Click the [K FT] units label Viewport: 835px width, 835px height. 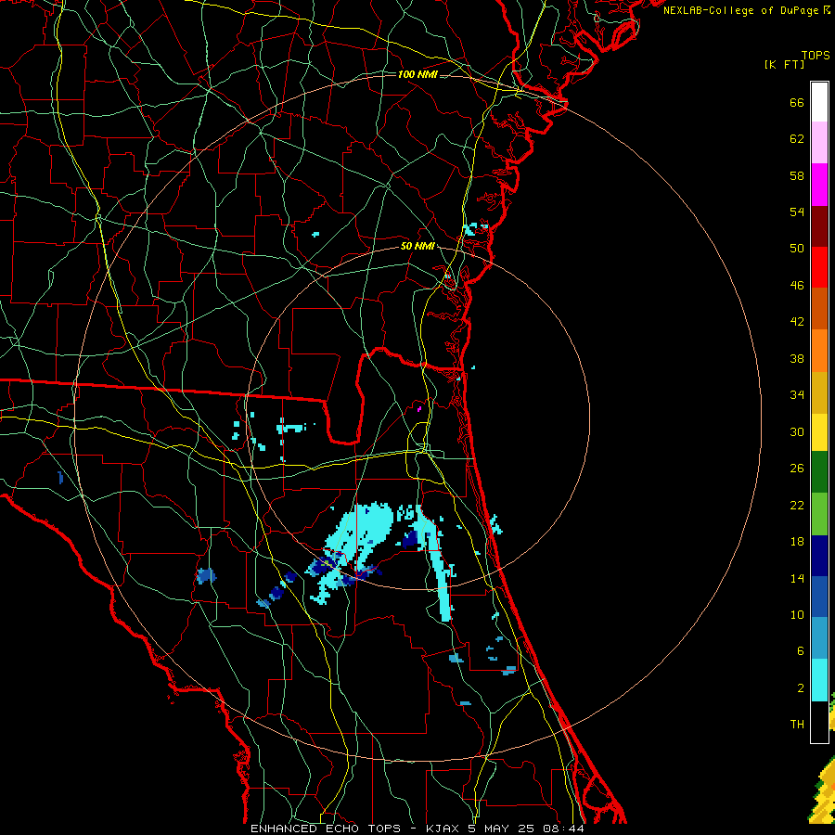click(x=784, y=65)
